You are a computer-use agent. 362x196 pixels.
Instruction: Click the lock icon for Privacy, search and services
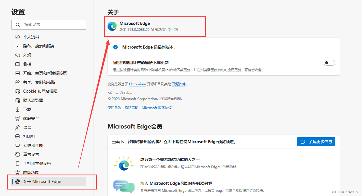(18, 46)
